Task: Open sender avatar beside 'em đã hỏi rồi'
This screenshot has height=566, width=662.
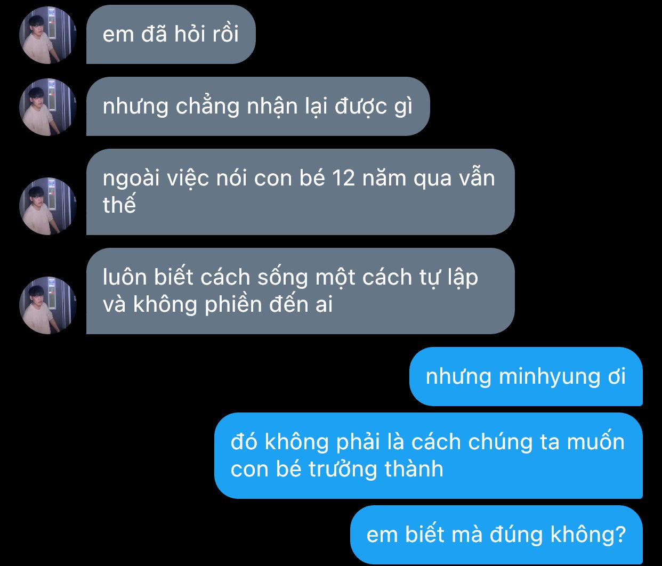Action: click(48, 35)
